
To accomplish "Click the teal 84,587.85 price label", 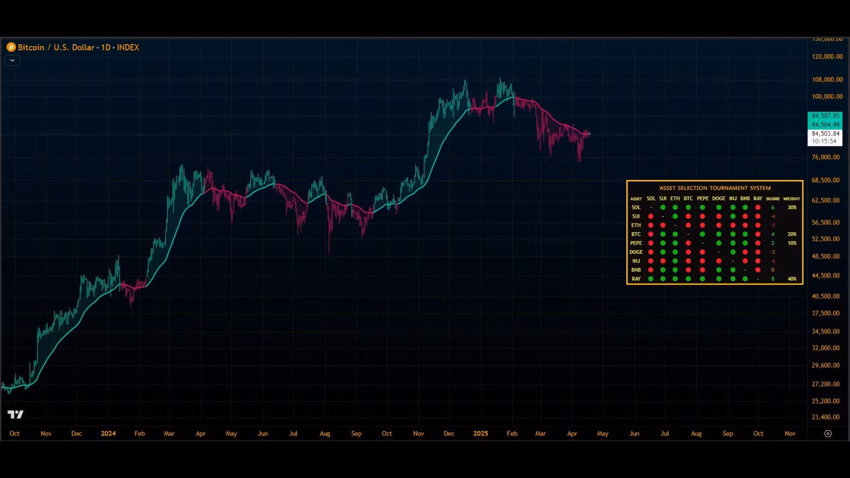I will (825, 116).
